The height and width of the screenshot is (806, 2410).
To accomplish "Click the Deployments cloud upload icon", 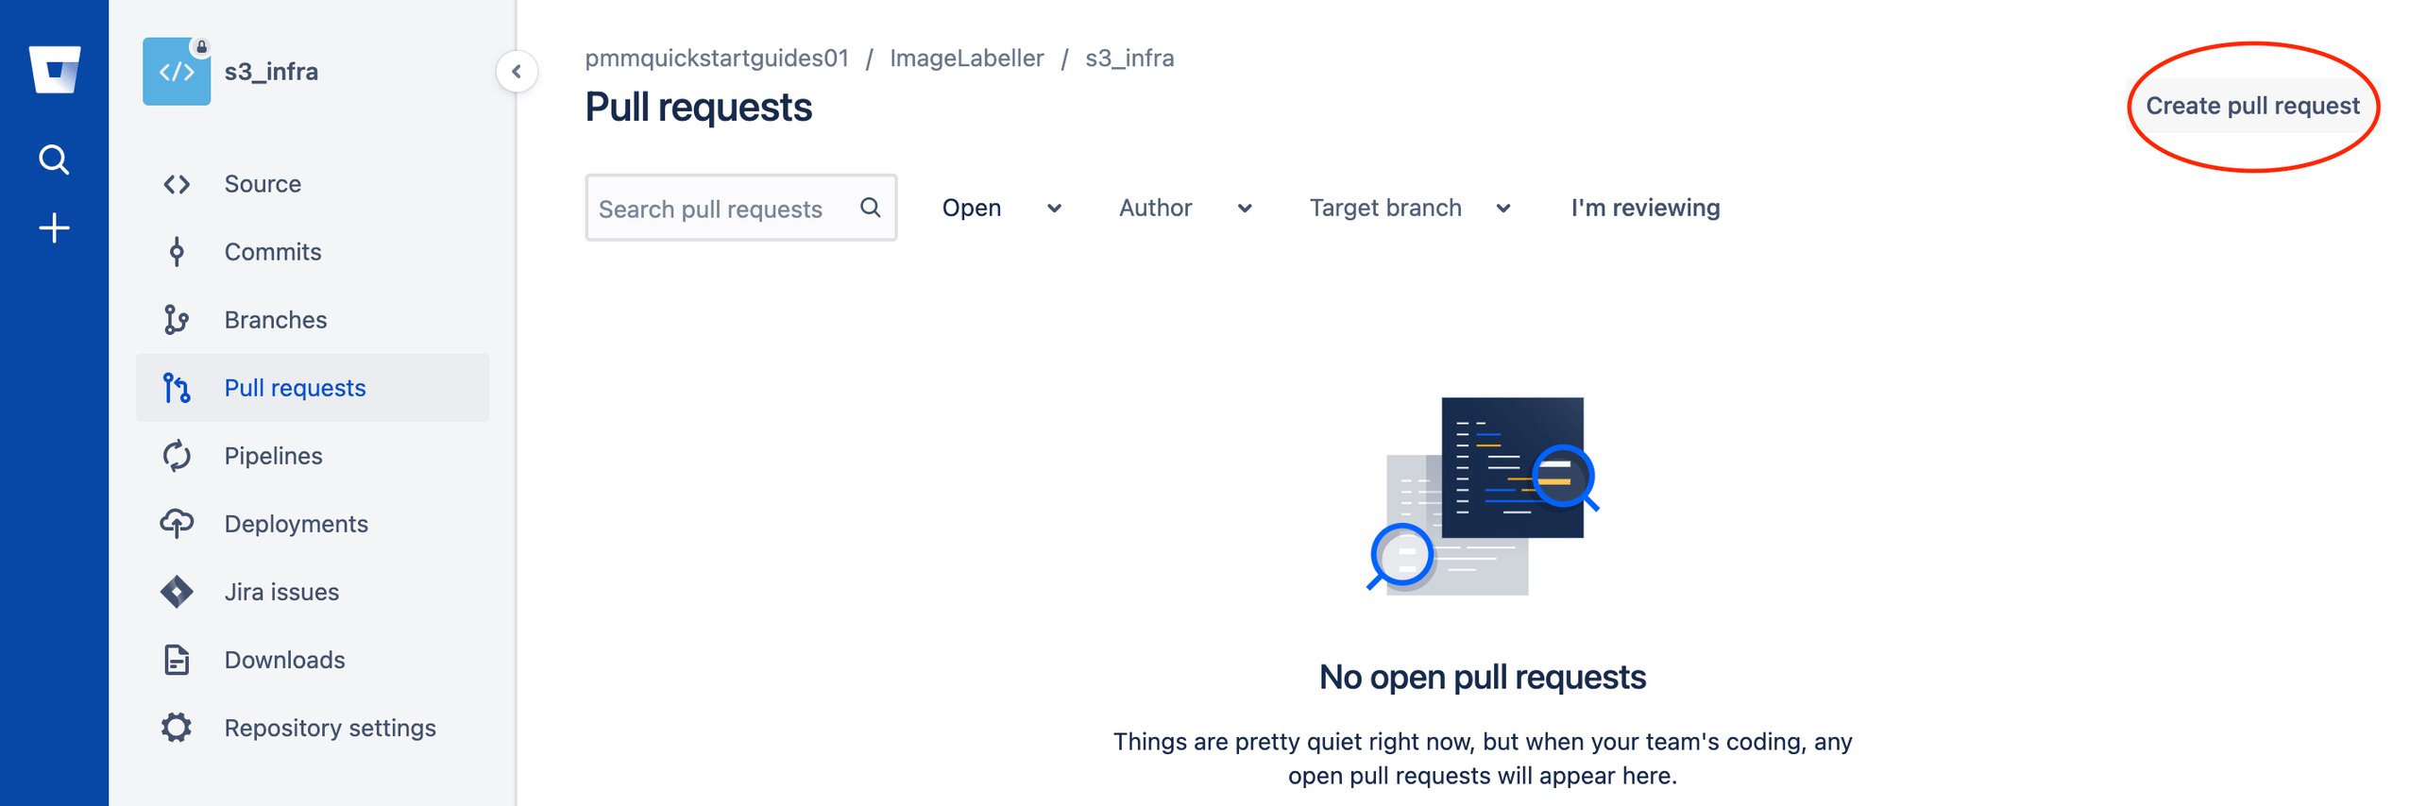I will pos(177,524).
